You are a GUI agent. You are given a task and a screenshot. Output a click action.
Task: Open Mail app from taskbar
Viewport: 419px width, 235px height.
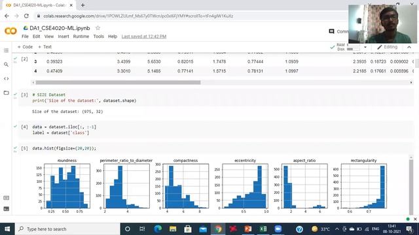203,229
